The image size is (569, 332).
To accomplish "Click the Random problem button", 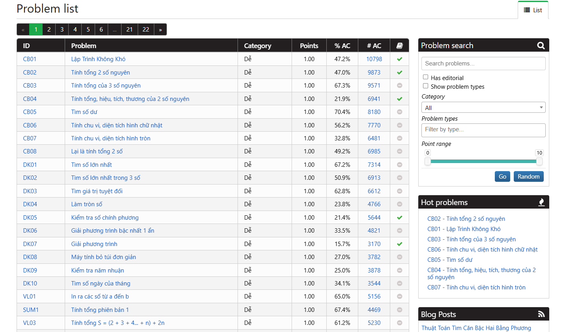I will (528, 176).
